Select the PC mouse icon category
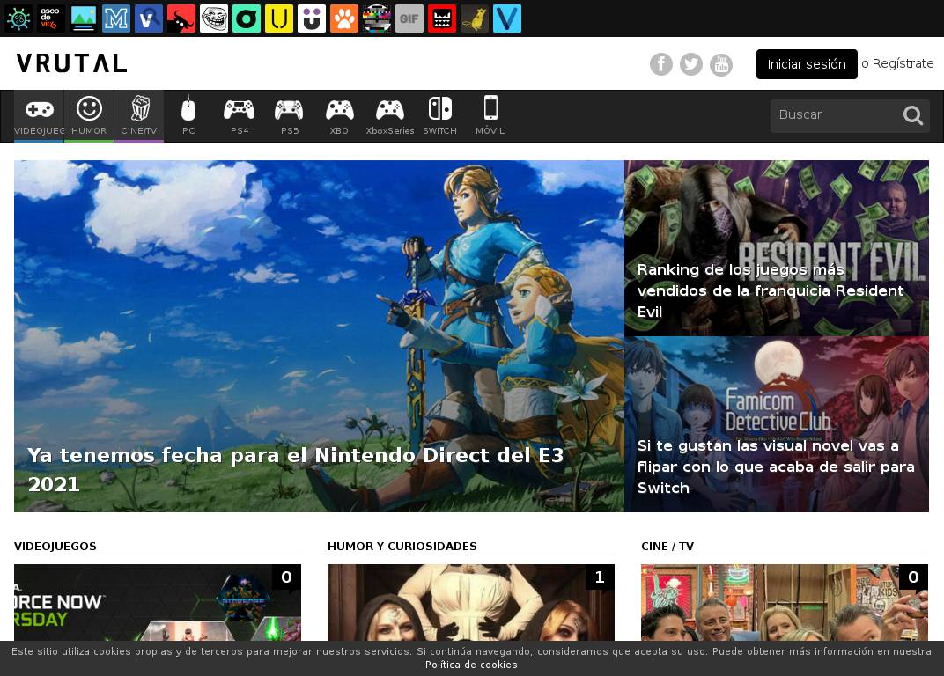Screen dimensions: 944x676 coord(188,115)
